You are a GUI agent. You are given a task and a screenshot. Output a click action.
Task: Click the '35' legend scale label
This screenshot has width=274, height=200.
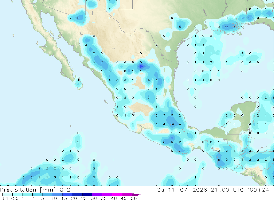click(104, 198)
